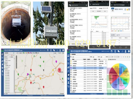Open the factory icon in the alarm list sidebar
The width and height of the screenshot is (133, 99).
(x=69, y=67)
